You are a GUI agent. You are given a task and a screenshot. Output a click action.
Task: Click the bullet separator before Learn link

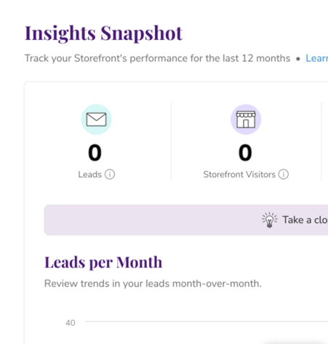pyautogui.click(x=298, y=59)
